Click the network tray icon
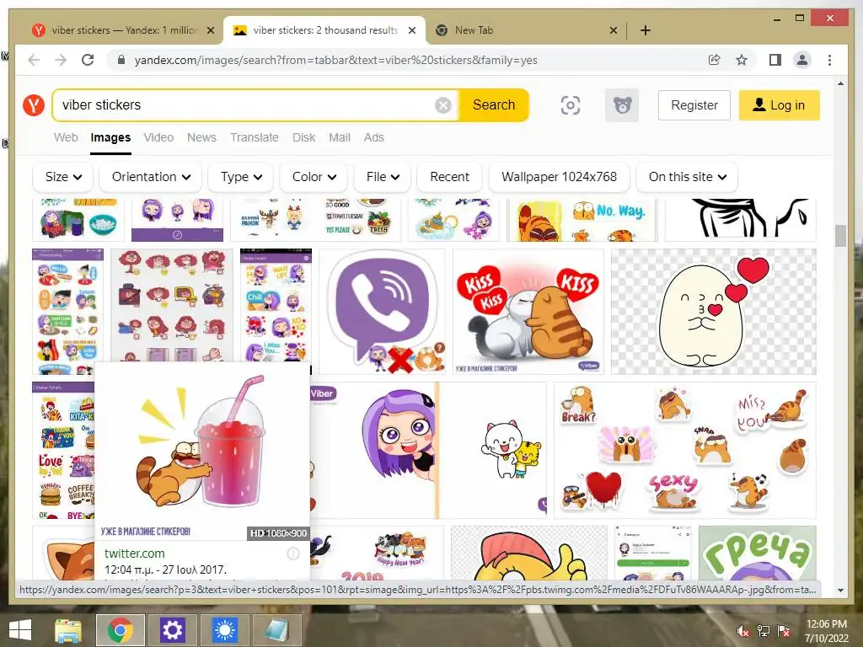Image resolution: width=863 pixels, height=647 pixels. 763,631
